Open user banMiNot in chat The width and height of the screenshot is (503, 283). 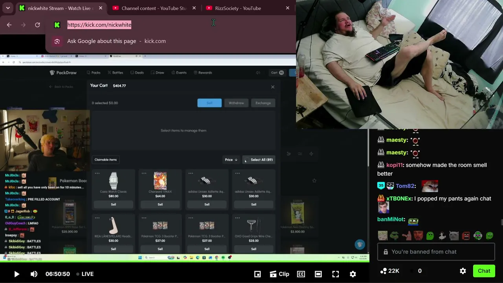pyautogui.click(x=391, y=219)
